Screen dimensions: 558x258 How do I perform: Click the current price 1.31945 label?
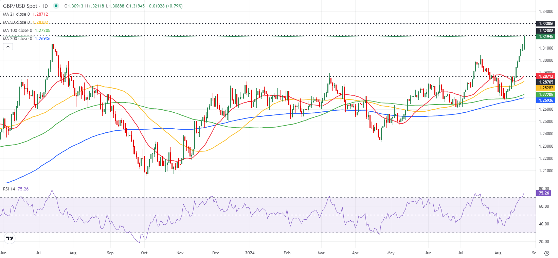[546, 37]
